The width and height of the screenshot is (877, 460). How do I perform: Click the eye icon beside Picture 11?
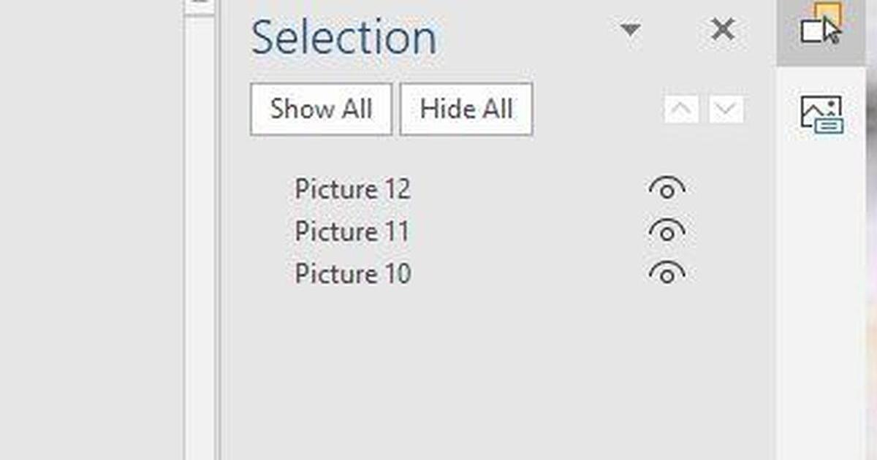[x=667, y=231]
